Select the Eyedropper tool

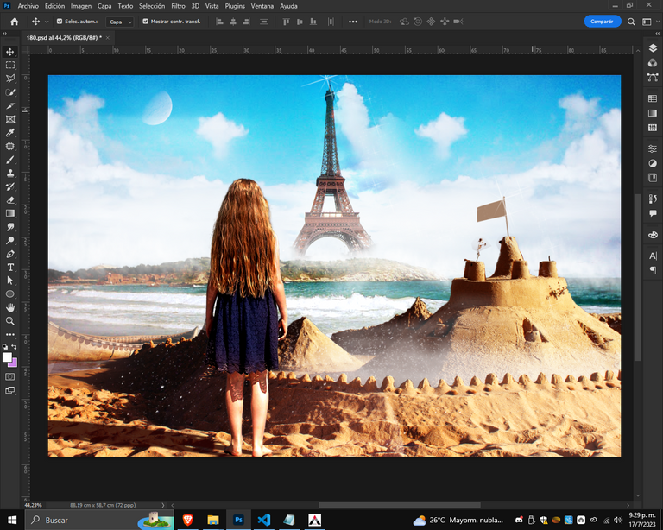[10, 133]
